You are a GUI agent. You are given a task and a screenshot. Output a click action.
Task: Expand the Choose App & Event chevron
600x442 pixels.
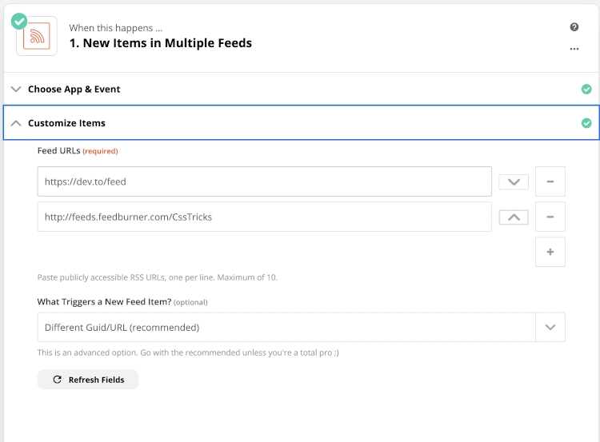click(16, 89)
